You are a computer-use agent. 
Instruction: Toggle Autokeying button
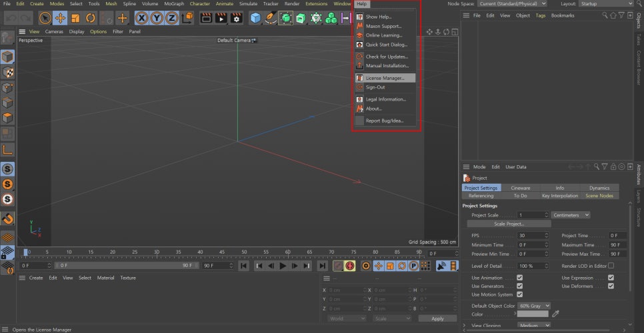point(350,266)
